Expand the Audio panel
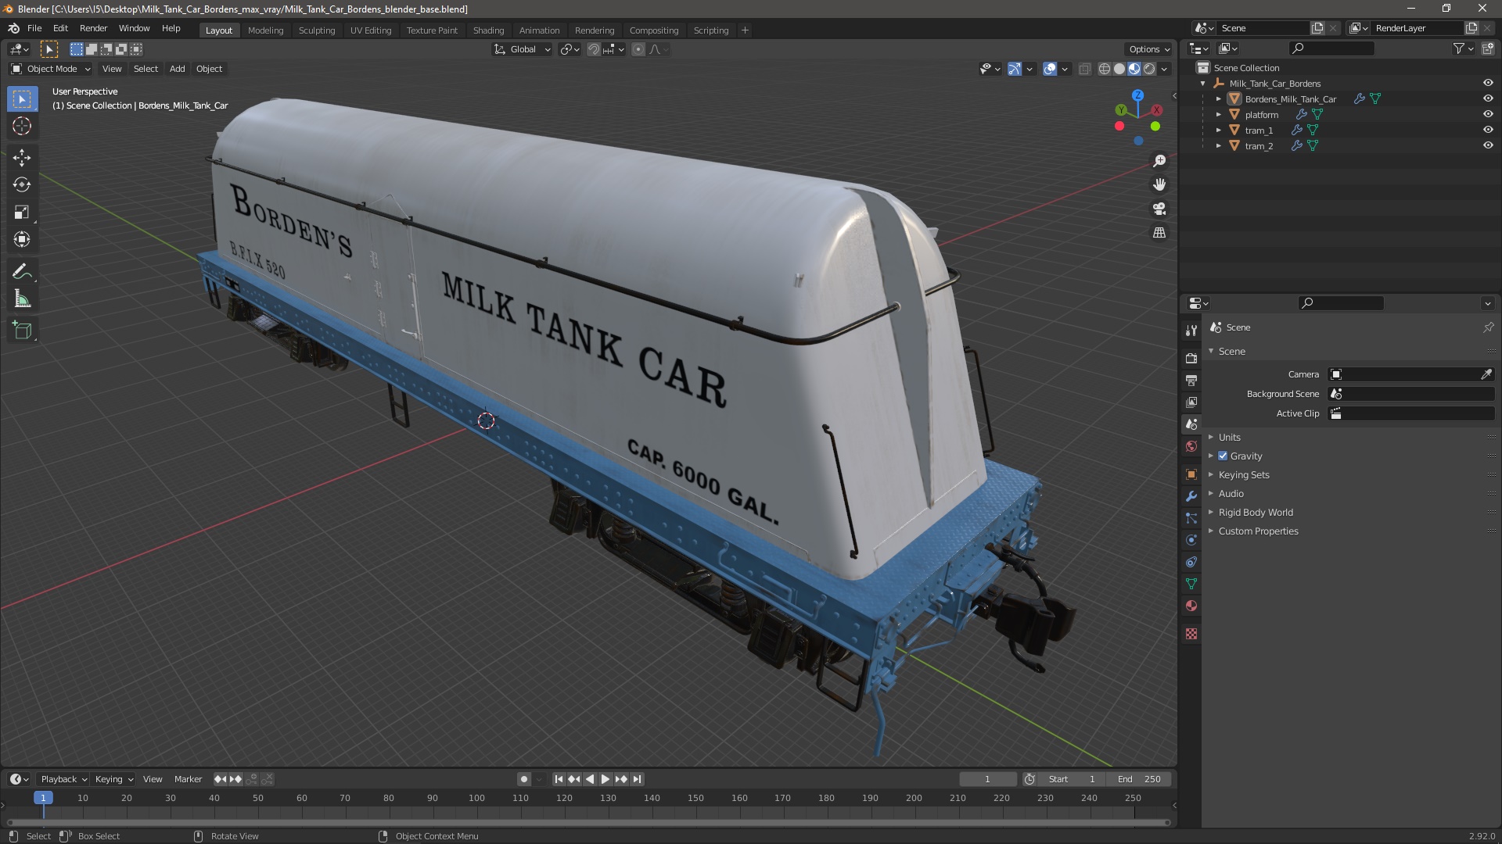 (x=1231, y=494)
